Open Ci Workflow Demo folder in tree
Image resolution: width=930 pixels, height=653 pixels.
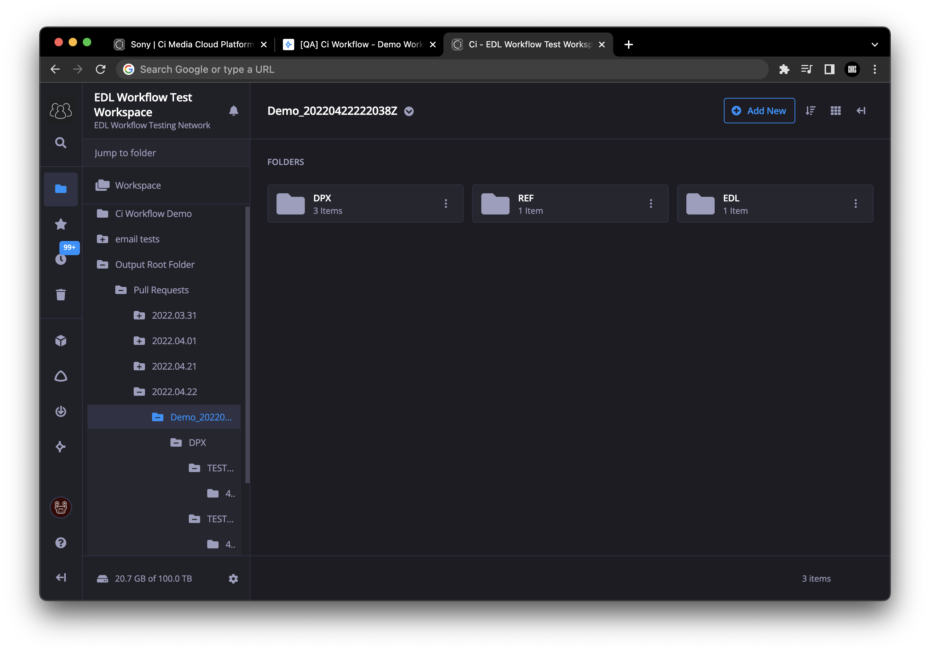[153, 213]
